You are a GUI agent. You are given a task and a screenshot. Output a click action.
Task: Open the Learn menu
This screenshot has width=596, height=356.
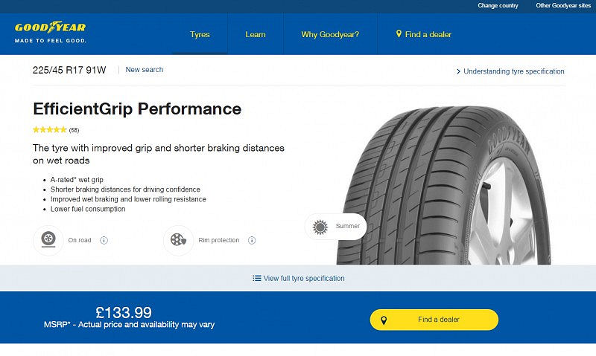tap(256, 34)
